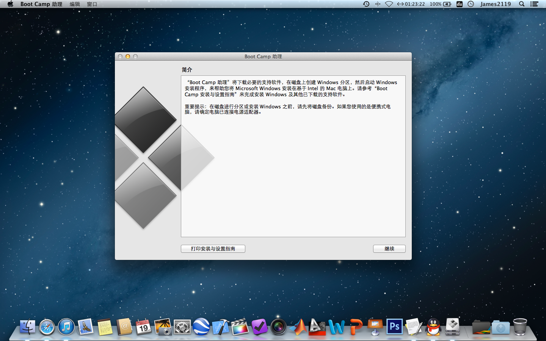Image resolution: width=546 pixels, height=341 pixels.
Task: Click the Baidu du menu bar icon
Action: coord(460,4)
